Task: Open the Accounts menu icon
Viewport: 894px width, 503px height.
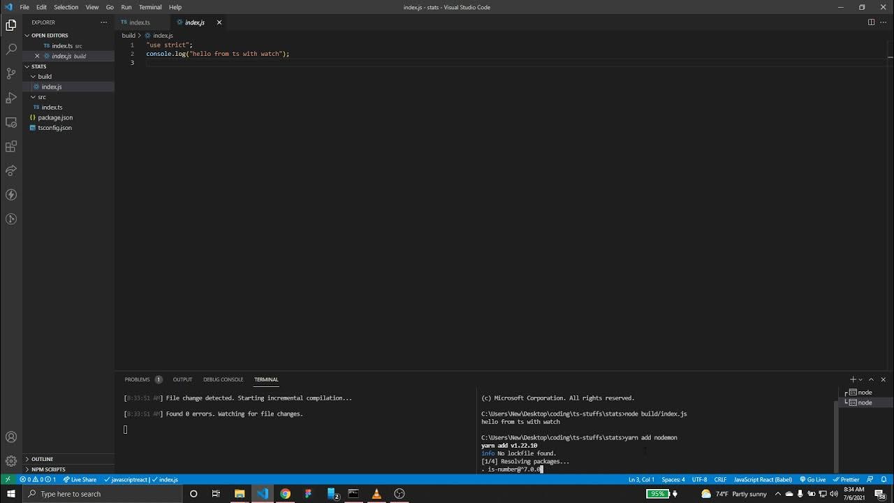Action: click(x=11, y=437)
